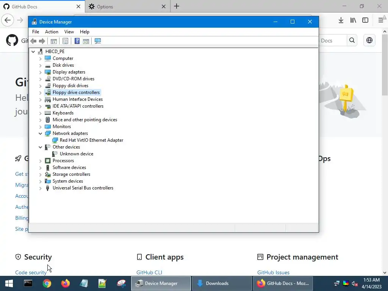Click the Storage controllers category icon
This screenshot has width=388, height=291.
[48, 174]
